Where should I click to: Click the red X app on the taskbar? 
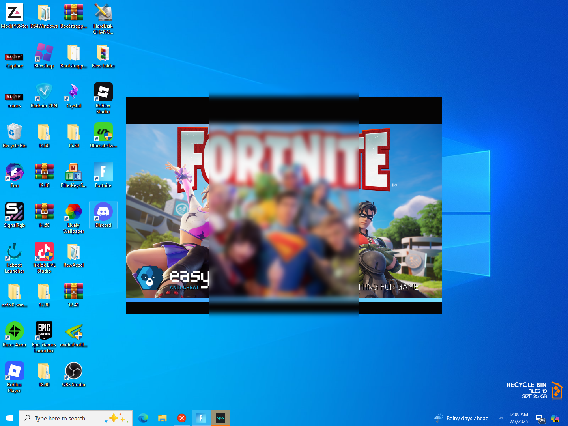pos(181,418)
